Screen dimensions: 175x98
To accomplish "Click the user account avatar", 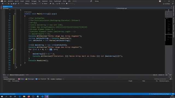I will [160, 1].
